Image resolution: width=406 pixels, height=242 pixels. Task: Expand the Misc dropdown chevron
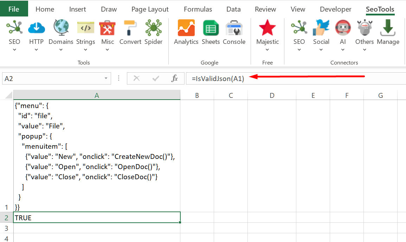pos(107,49)
